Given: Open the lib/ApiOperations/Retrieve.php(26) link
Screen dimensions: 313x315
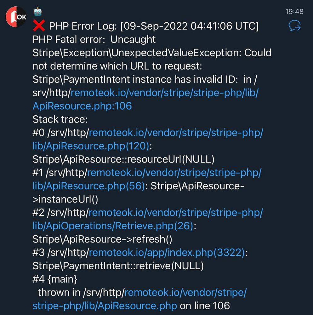Looking at the screenshot, I should coord(113,226).
